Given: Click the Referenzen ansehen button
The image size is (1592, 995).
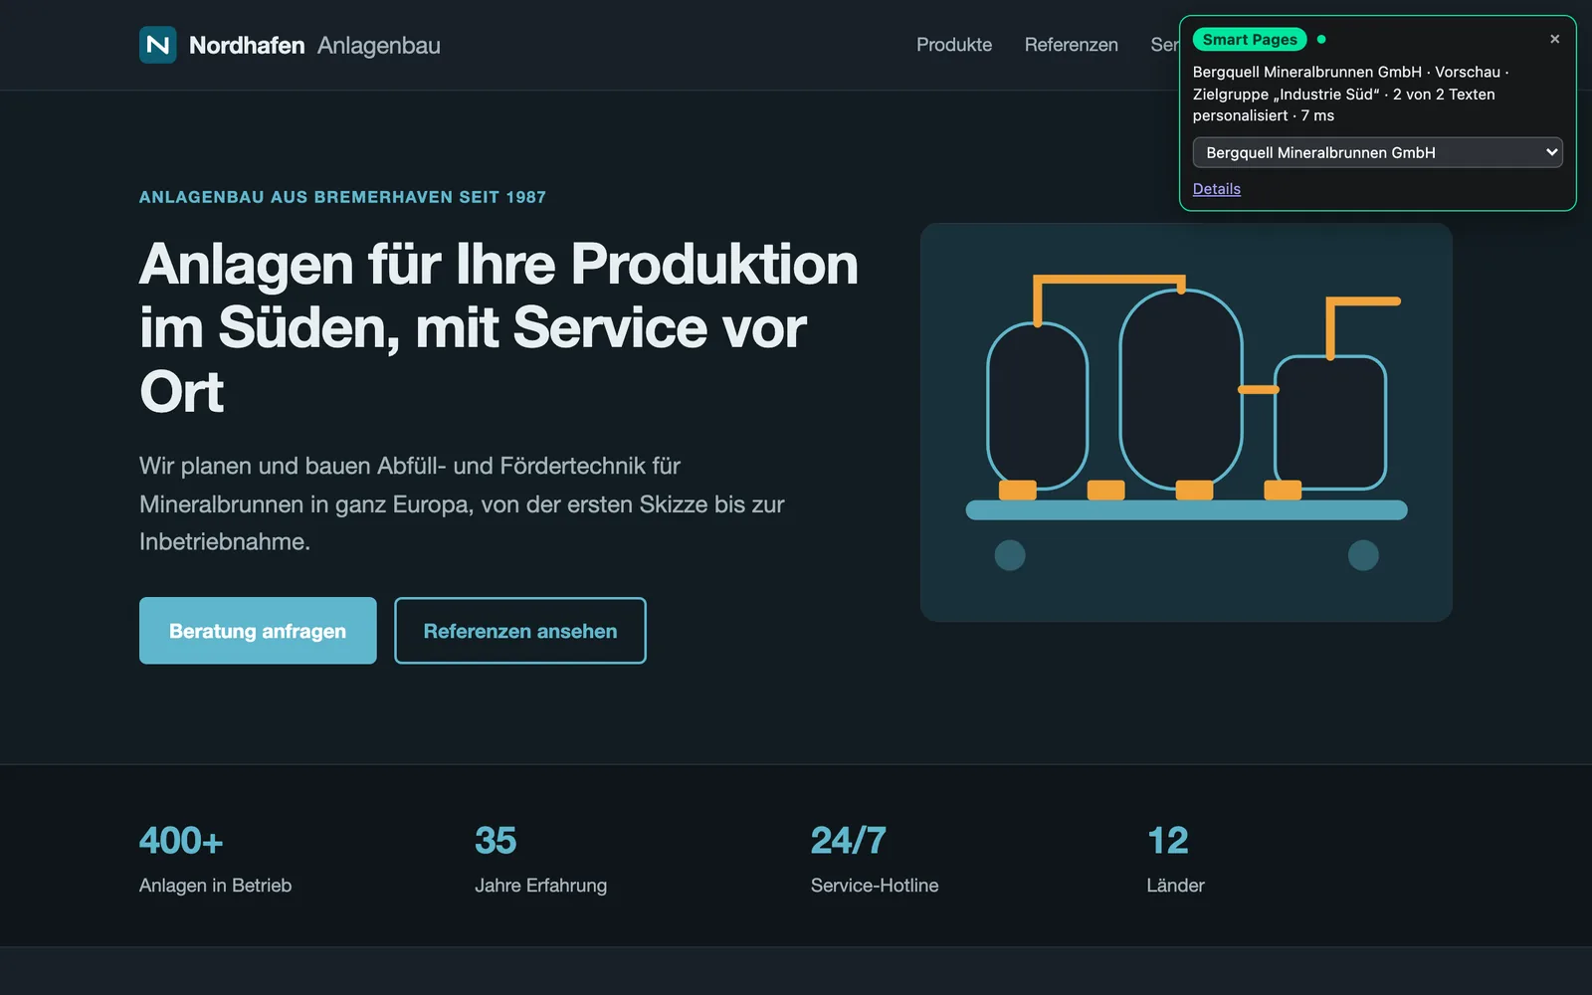Looking at the screenshot, I should point(520,631).
